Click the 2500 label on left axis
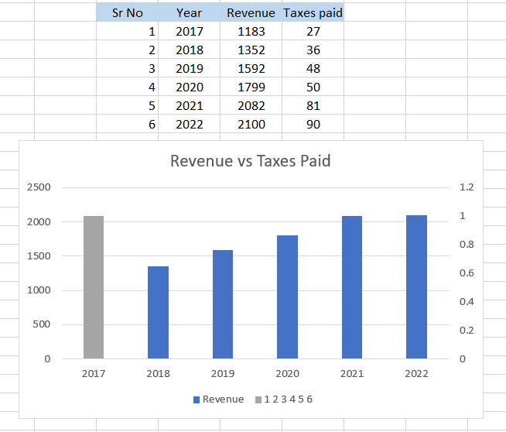This screenshot has height=432, width=506. (40, 187)
